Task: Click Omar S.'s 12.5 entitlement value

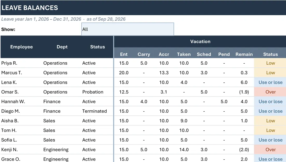Action: coord(124,92)
